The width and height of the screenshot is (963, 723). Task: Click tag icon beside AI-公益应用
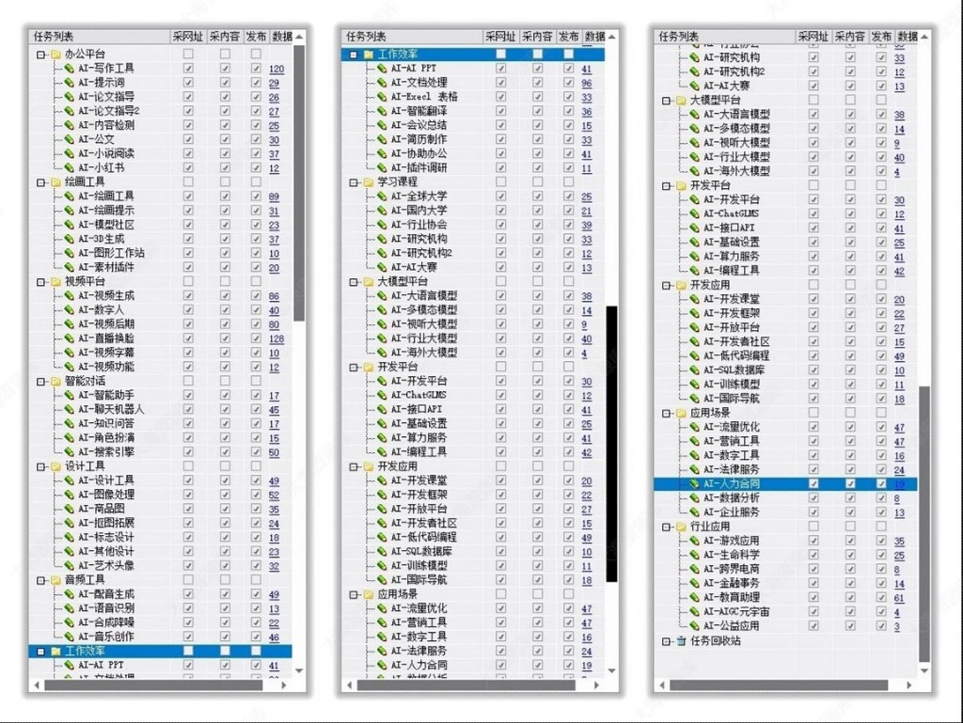tap(695, 626)
